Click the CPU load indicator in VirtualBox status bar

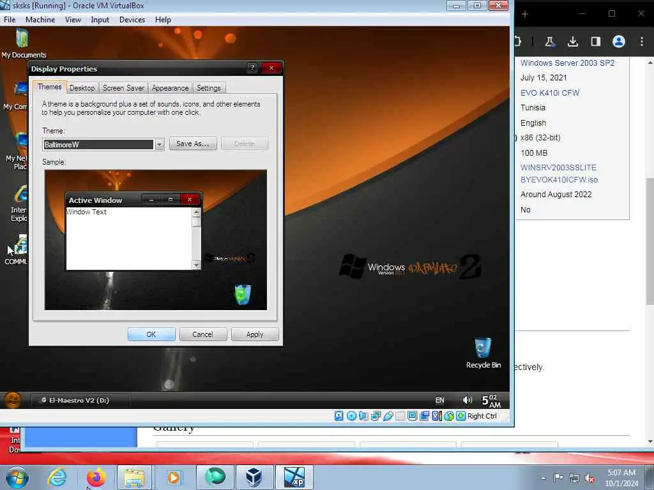436,415
